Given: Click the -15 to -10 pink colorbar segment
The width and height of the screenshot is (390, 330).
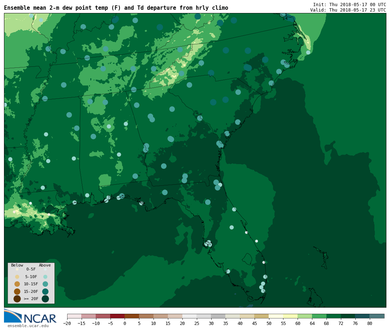Looking at the screenshot, I should point(89,316).
